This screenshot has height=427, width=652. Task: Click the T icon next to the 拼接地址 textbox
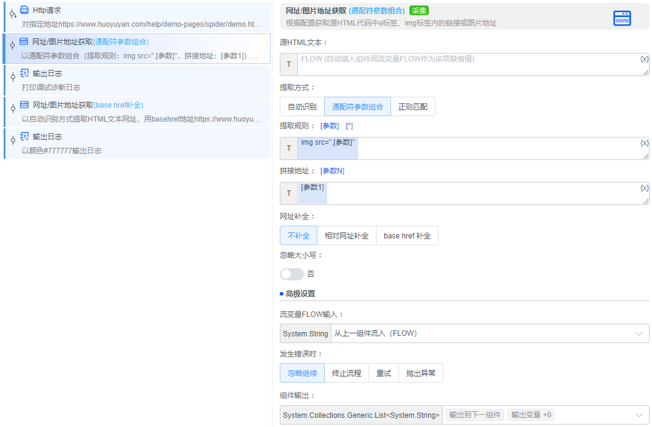click(288, 193)
